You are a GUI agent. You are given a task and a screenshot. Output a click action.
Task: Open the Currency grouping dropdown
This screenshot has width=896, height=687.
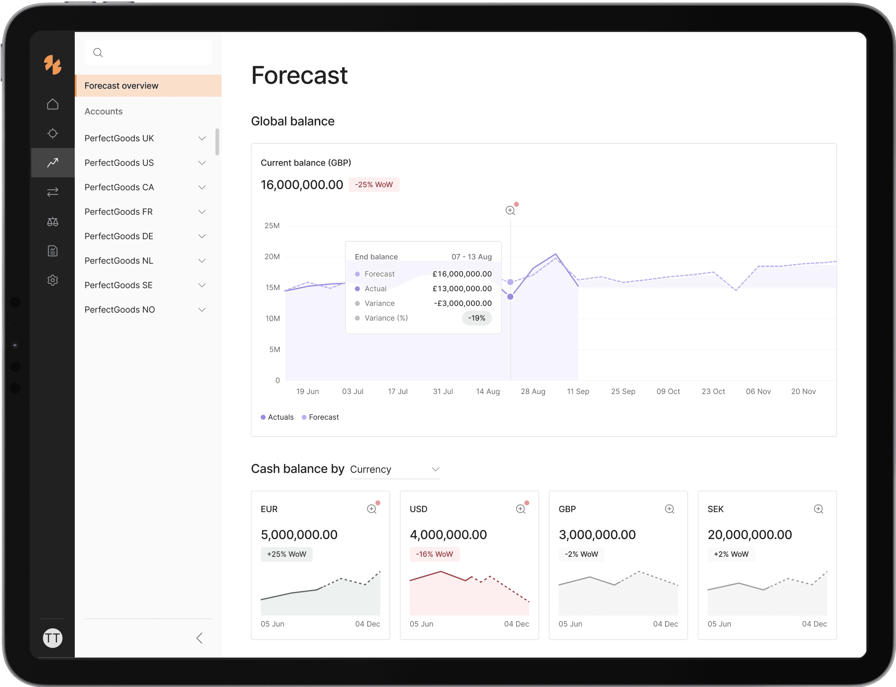point(395,470)
